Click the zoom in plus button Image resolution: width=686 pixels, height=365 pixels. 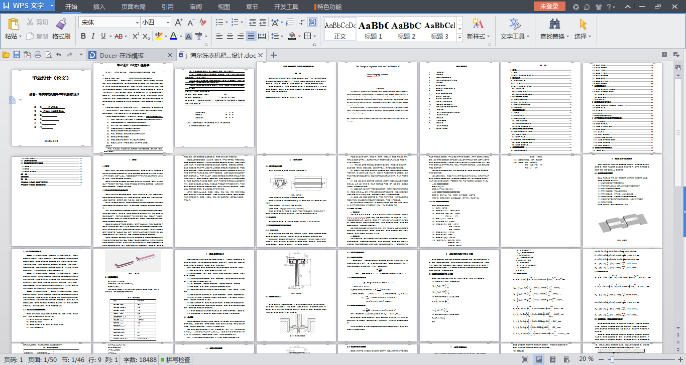(681, 359)
